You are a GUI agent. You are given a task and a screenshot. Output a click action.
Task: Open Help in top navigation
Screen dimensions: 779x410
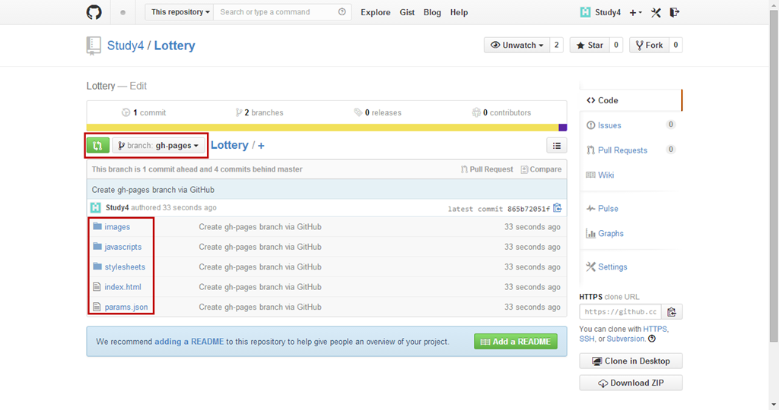coord(459,12)
